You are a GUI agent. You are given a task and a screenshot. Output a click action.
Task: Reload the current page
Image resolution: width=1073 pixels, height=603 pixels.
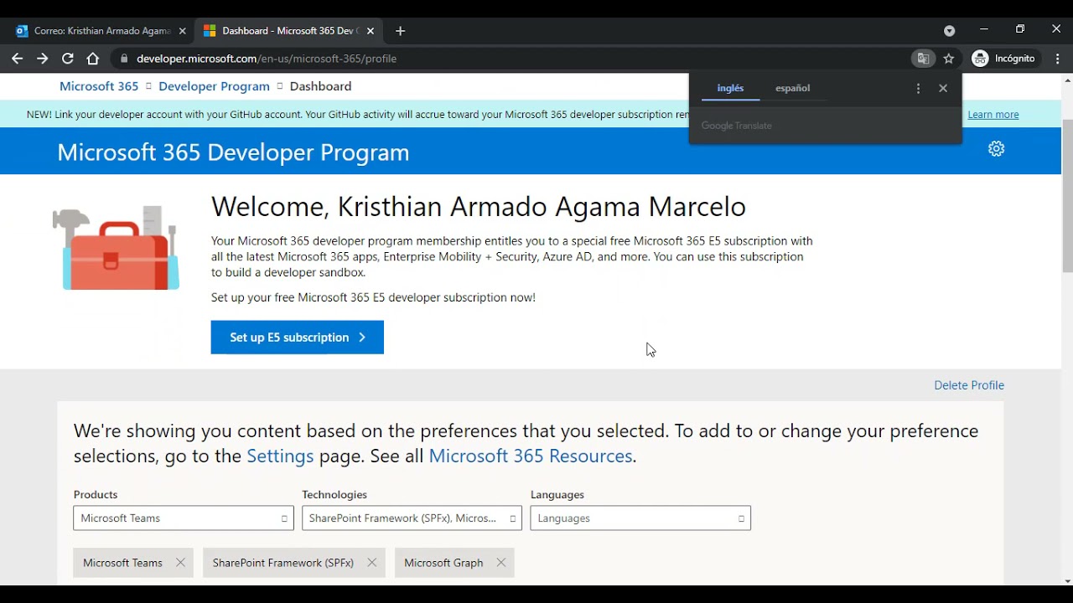[x=68, y=59]
